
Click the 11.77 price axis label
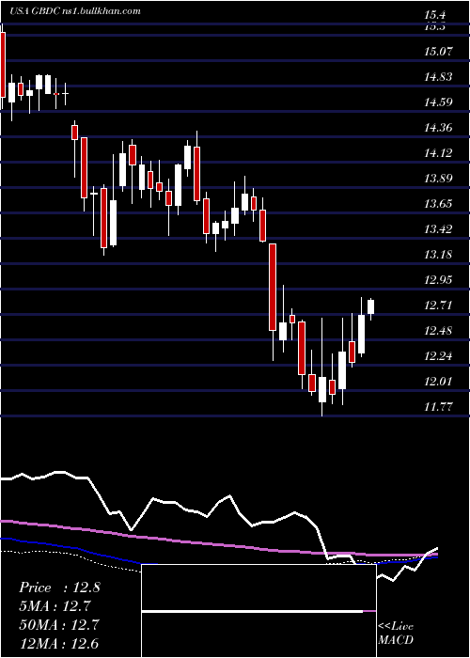(x=439, y=407)
